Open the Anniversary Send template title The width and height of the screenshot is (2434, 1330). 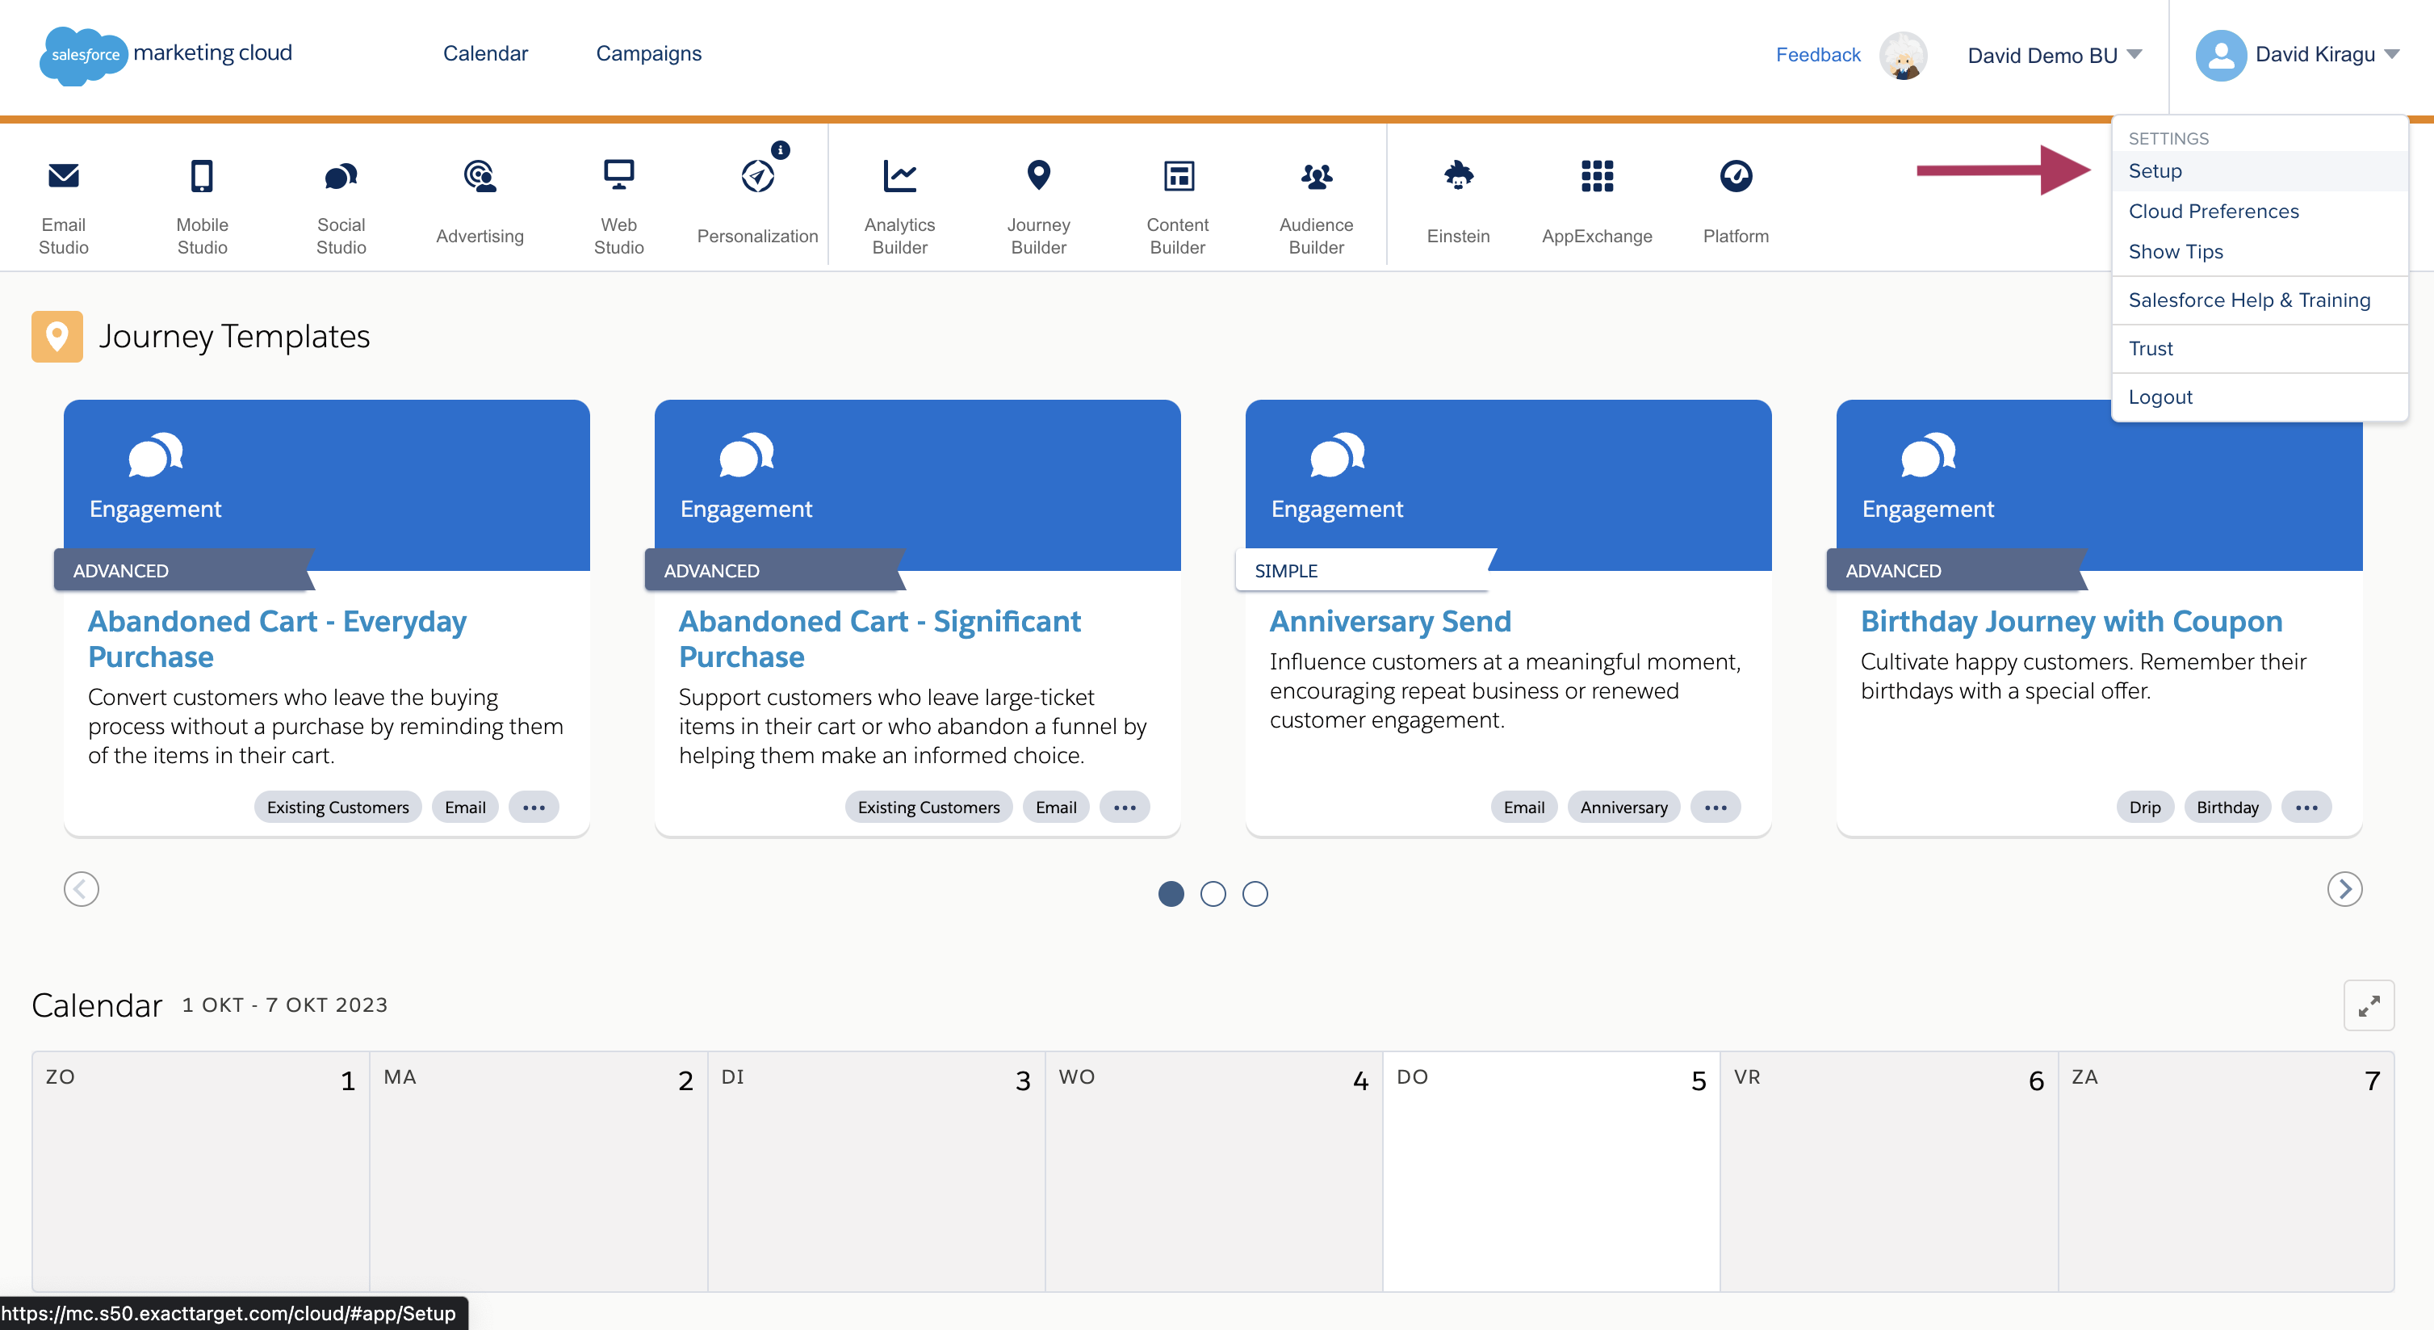1390,621
